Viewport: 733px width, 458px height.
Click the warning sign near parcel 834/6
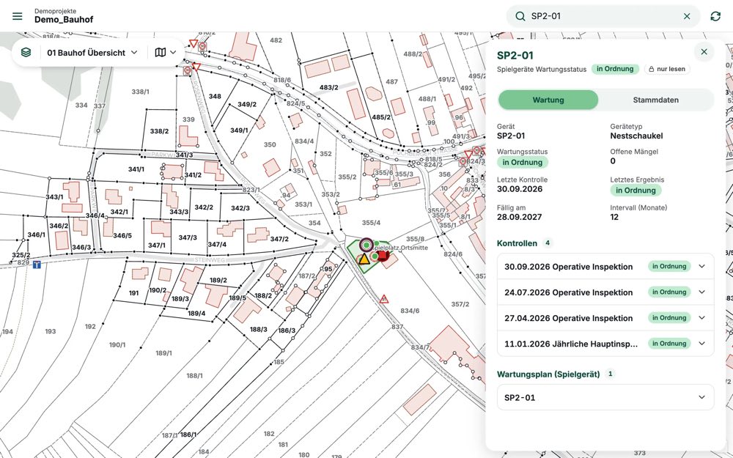point(384,299)
